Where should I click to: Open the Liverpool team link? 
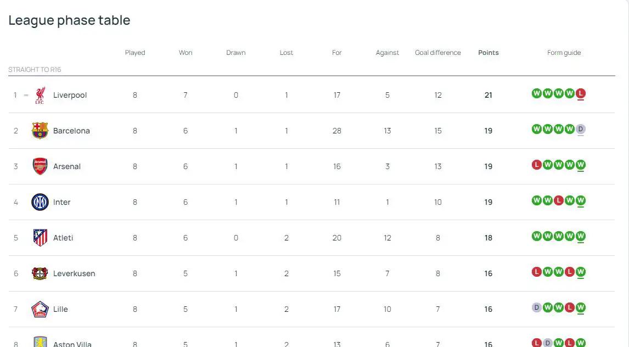[x=70, y=95]
